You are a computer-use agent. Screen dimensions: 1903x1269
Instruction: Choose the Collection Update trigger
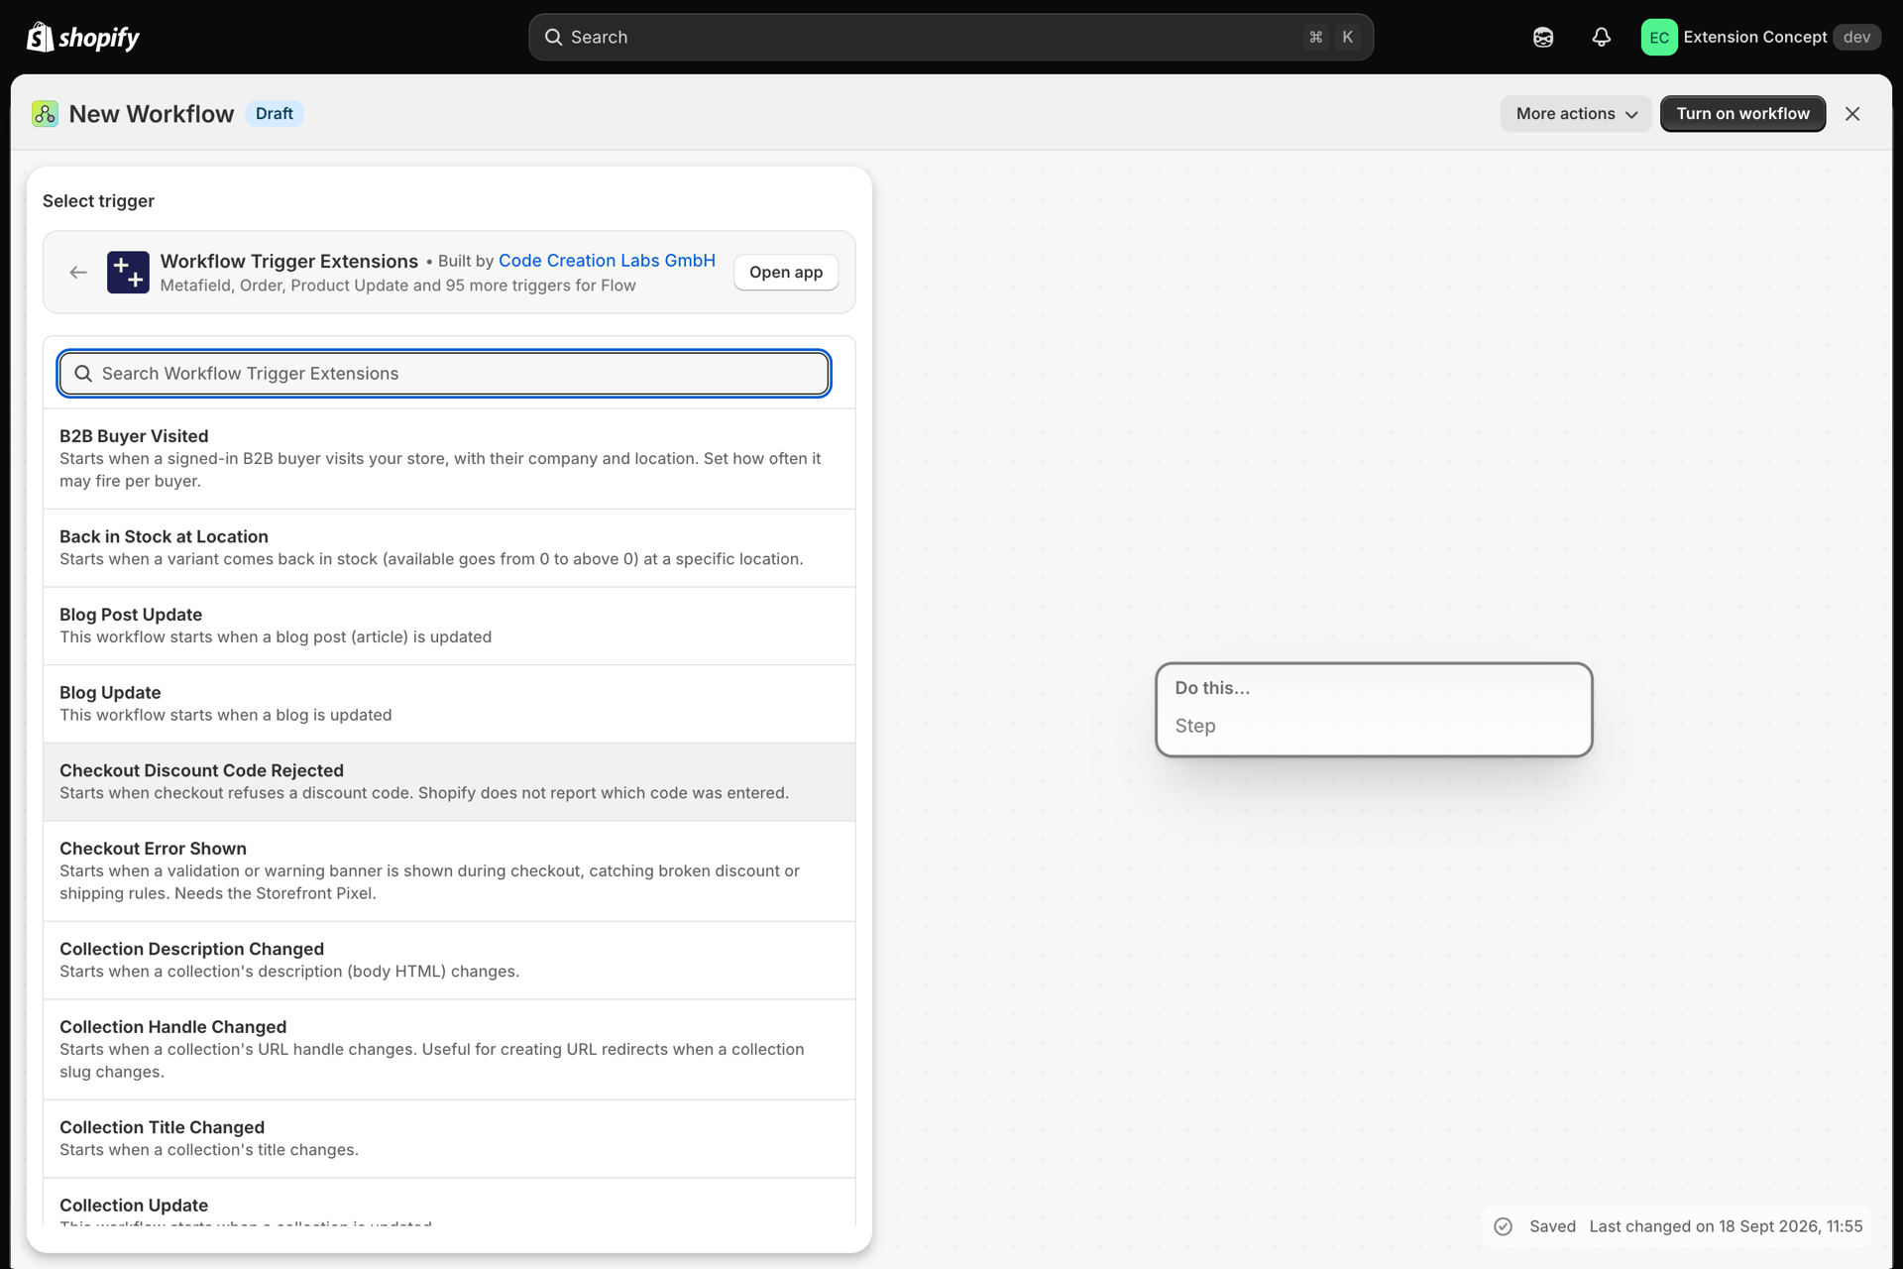449,1203
